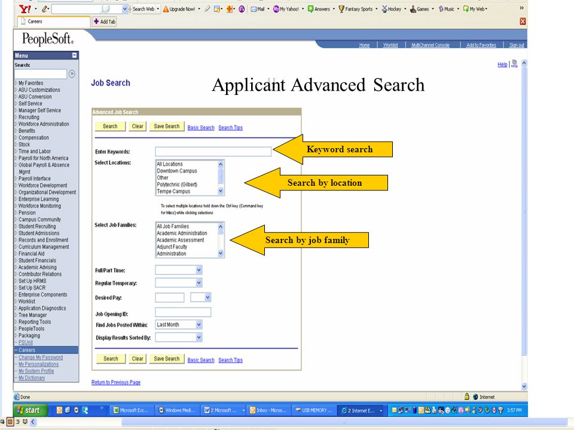
Task: Open Yahoo search box dropdown arrow
Action: [x=124, y=9]
